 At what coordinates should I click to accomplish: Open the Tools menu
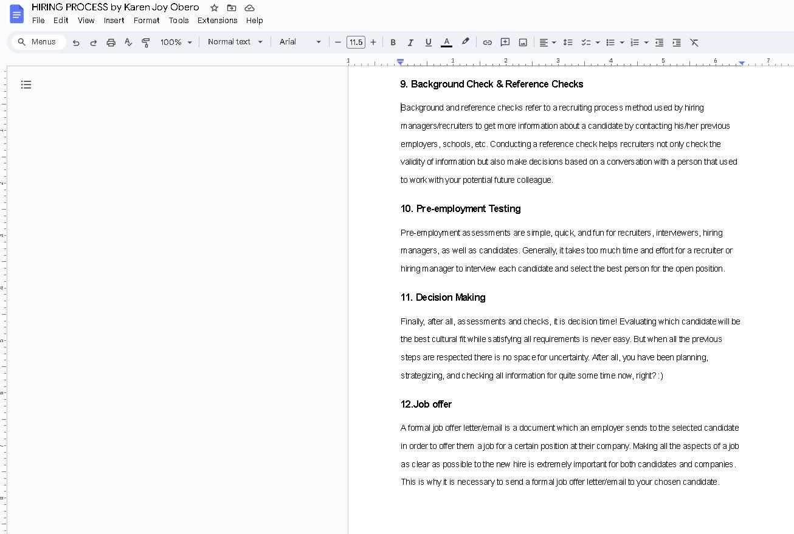click(179, 20)
